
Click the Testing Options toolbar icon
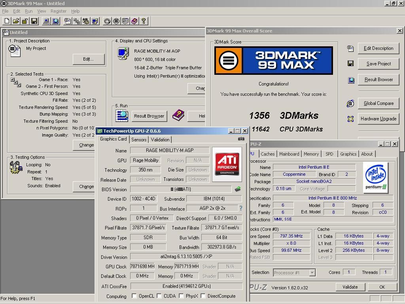point(86,21)
